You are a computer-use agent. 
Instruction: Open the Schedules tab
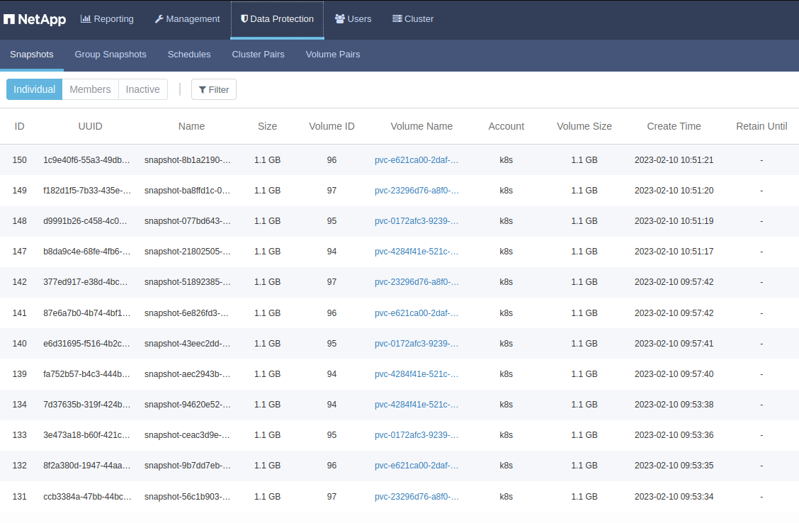pos(189,55)
